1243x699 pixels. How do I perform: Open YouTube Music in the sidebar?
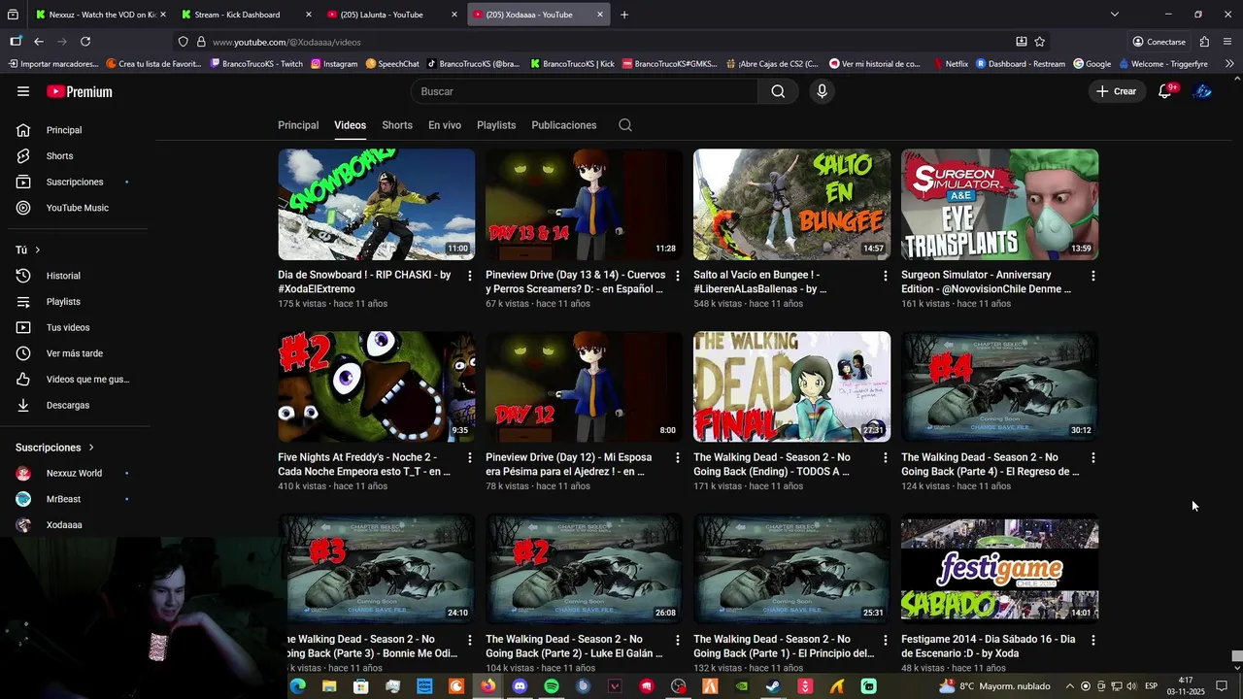point(80,208)
